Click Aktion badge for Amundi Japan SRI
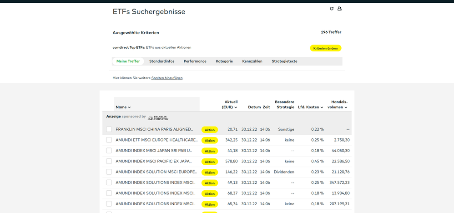454x213 pixels. [210, 151]
